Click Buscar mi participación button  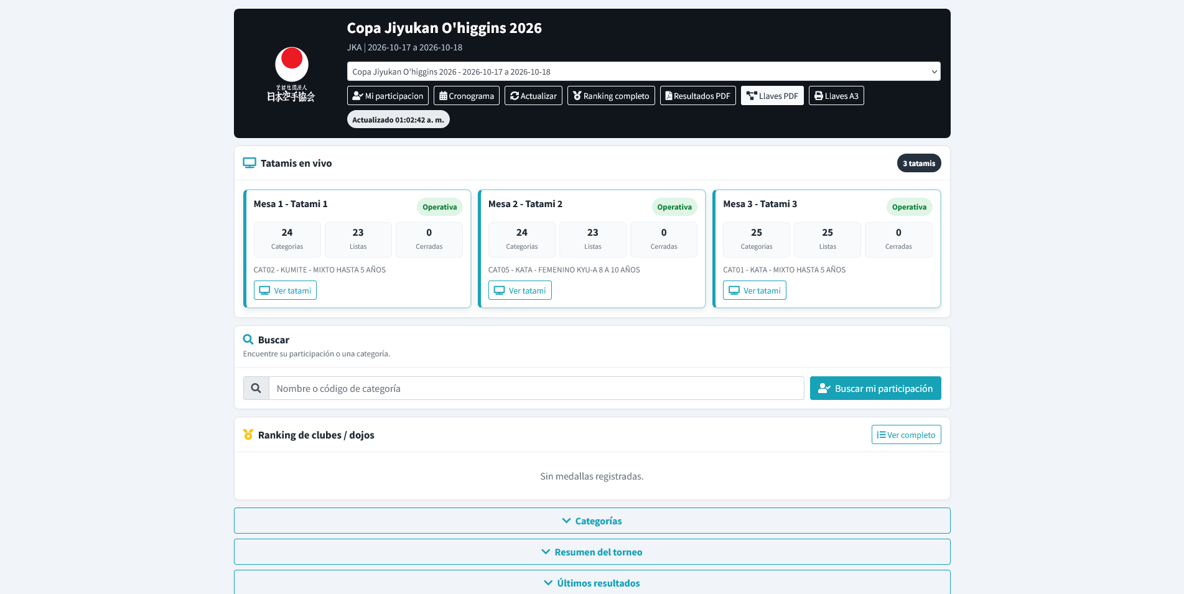coord(875,388)
